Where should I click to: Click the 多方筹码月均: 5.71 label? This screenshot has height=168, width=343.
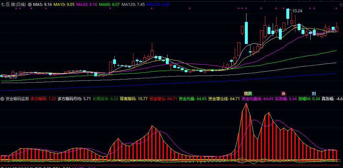(74, 99)
